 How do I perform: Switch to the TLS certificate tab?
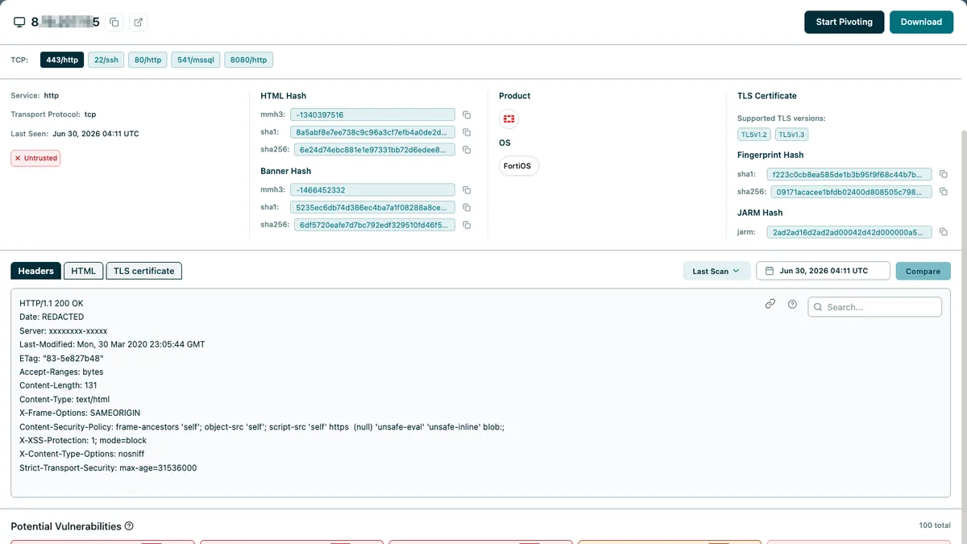(x=143, y=271)
